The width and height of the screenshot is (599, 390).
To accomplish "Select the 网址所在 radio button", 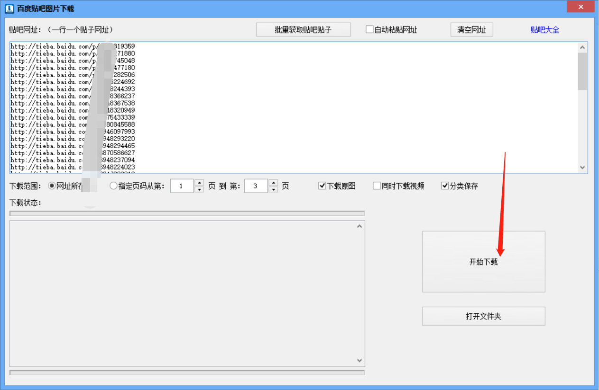I will (x=51, y=186).
